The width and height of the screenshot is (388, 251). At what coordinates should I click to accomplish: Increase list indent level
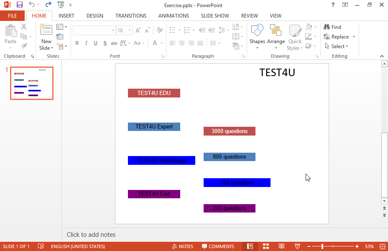[x=212, y=30]
